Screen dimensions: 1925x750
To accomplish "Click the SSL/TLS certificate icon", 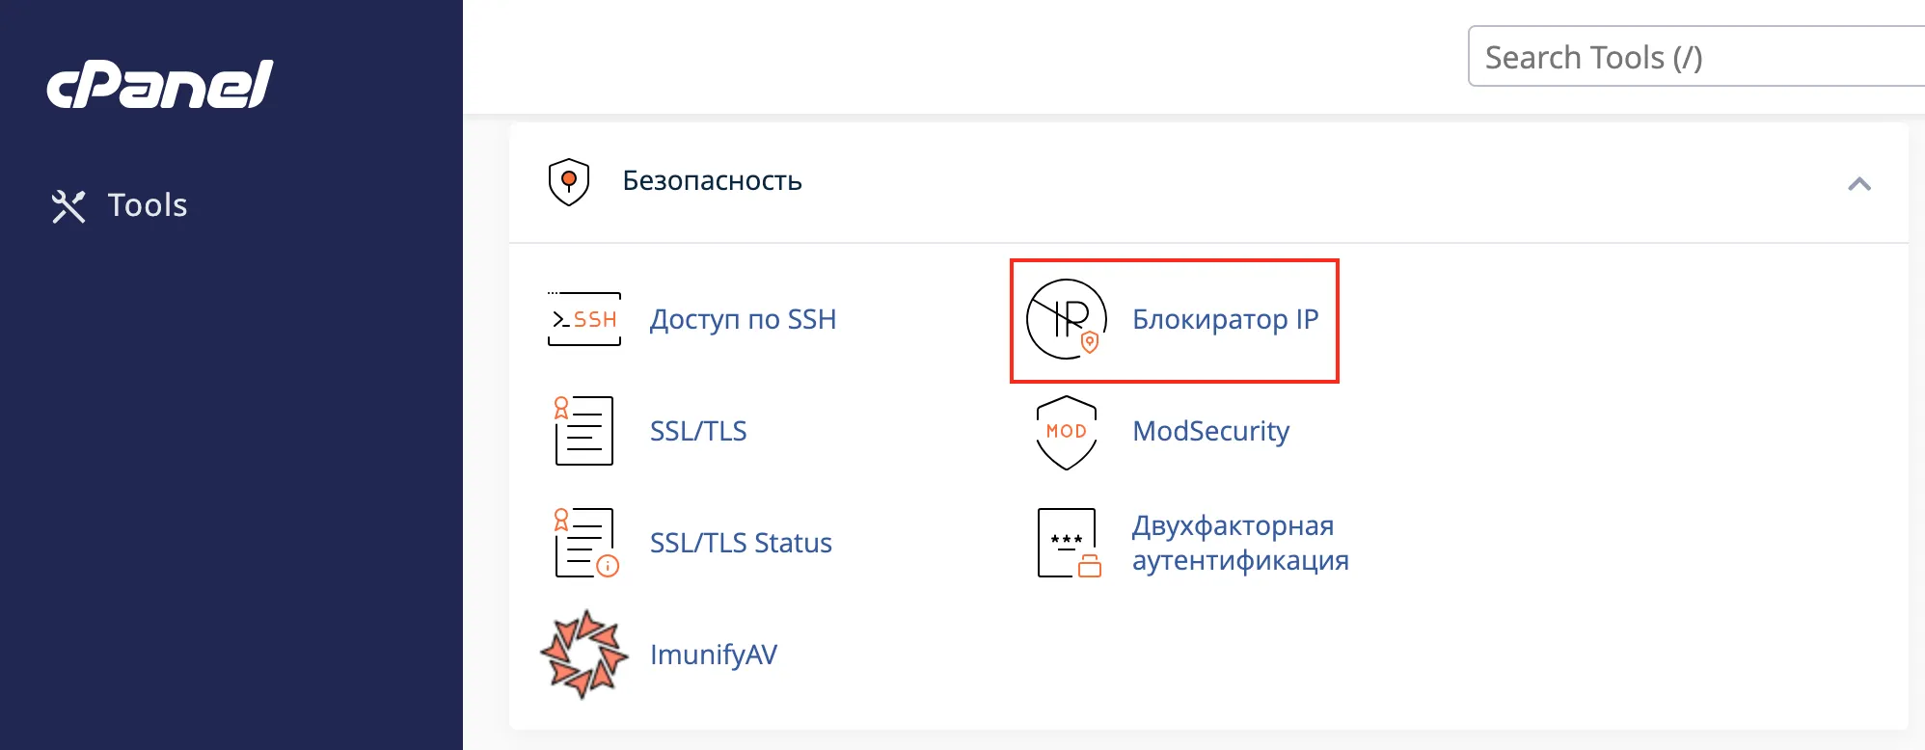I will pyautogui.click(x=583, y=430).
